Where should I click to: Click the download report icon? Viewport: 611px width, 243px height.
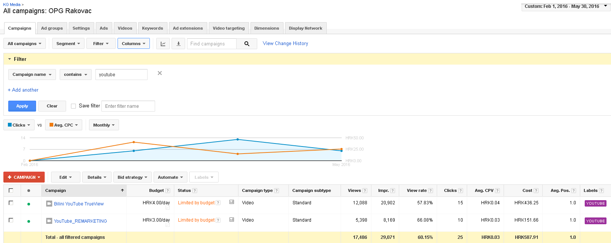178,44
